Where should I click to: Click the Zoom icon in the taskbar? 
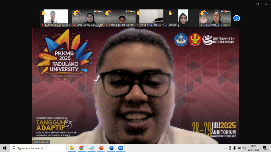[120, 148]
